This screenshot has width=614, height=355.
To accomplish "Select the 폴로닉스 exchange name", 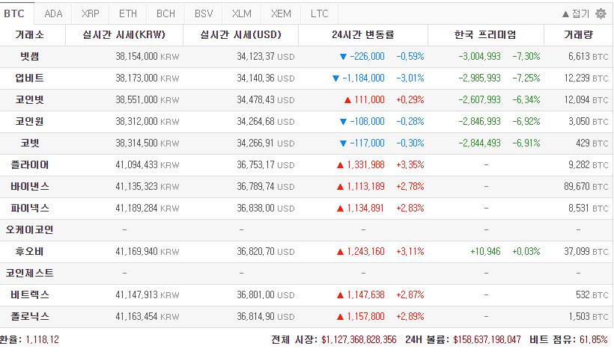I will coord(30,317).
